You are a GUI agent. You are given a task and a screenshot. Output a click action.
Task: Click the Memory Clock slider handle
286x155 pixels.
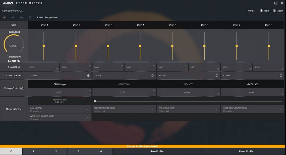[95, 101]
